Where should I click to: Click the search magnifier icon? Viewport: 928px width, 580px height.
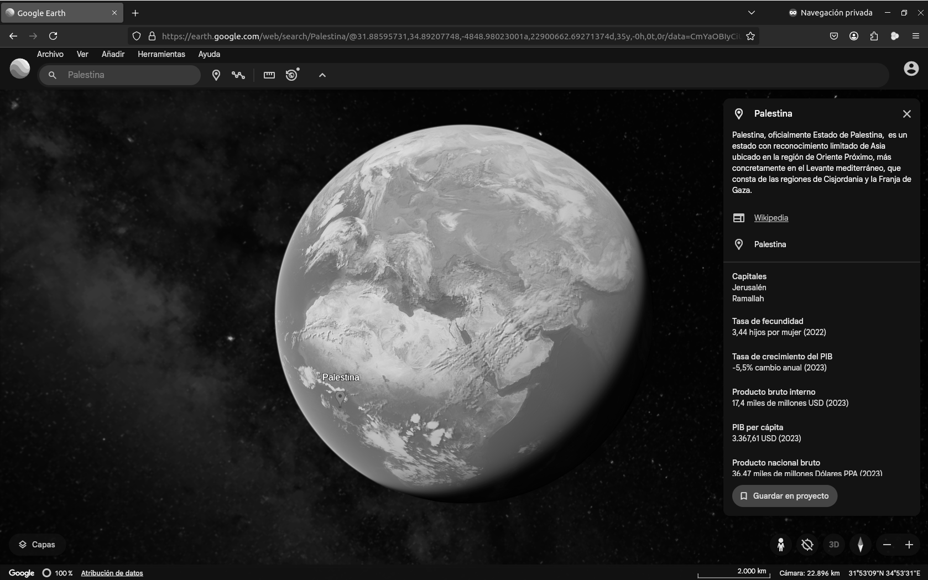(52, 75)
